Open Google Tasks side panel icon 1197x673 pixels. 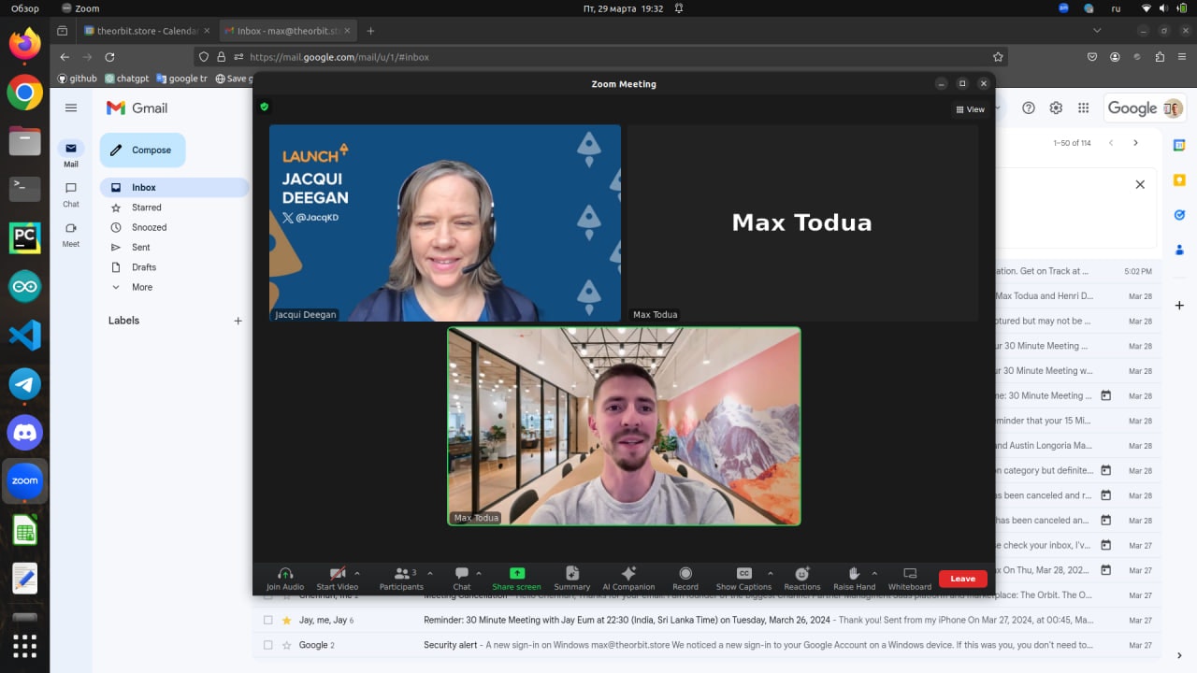point(1179,214)
